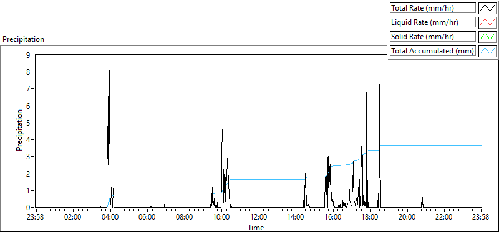Click the 0 value on y-axis
The image size is (499, 232).
click(x=28, y=208)
